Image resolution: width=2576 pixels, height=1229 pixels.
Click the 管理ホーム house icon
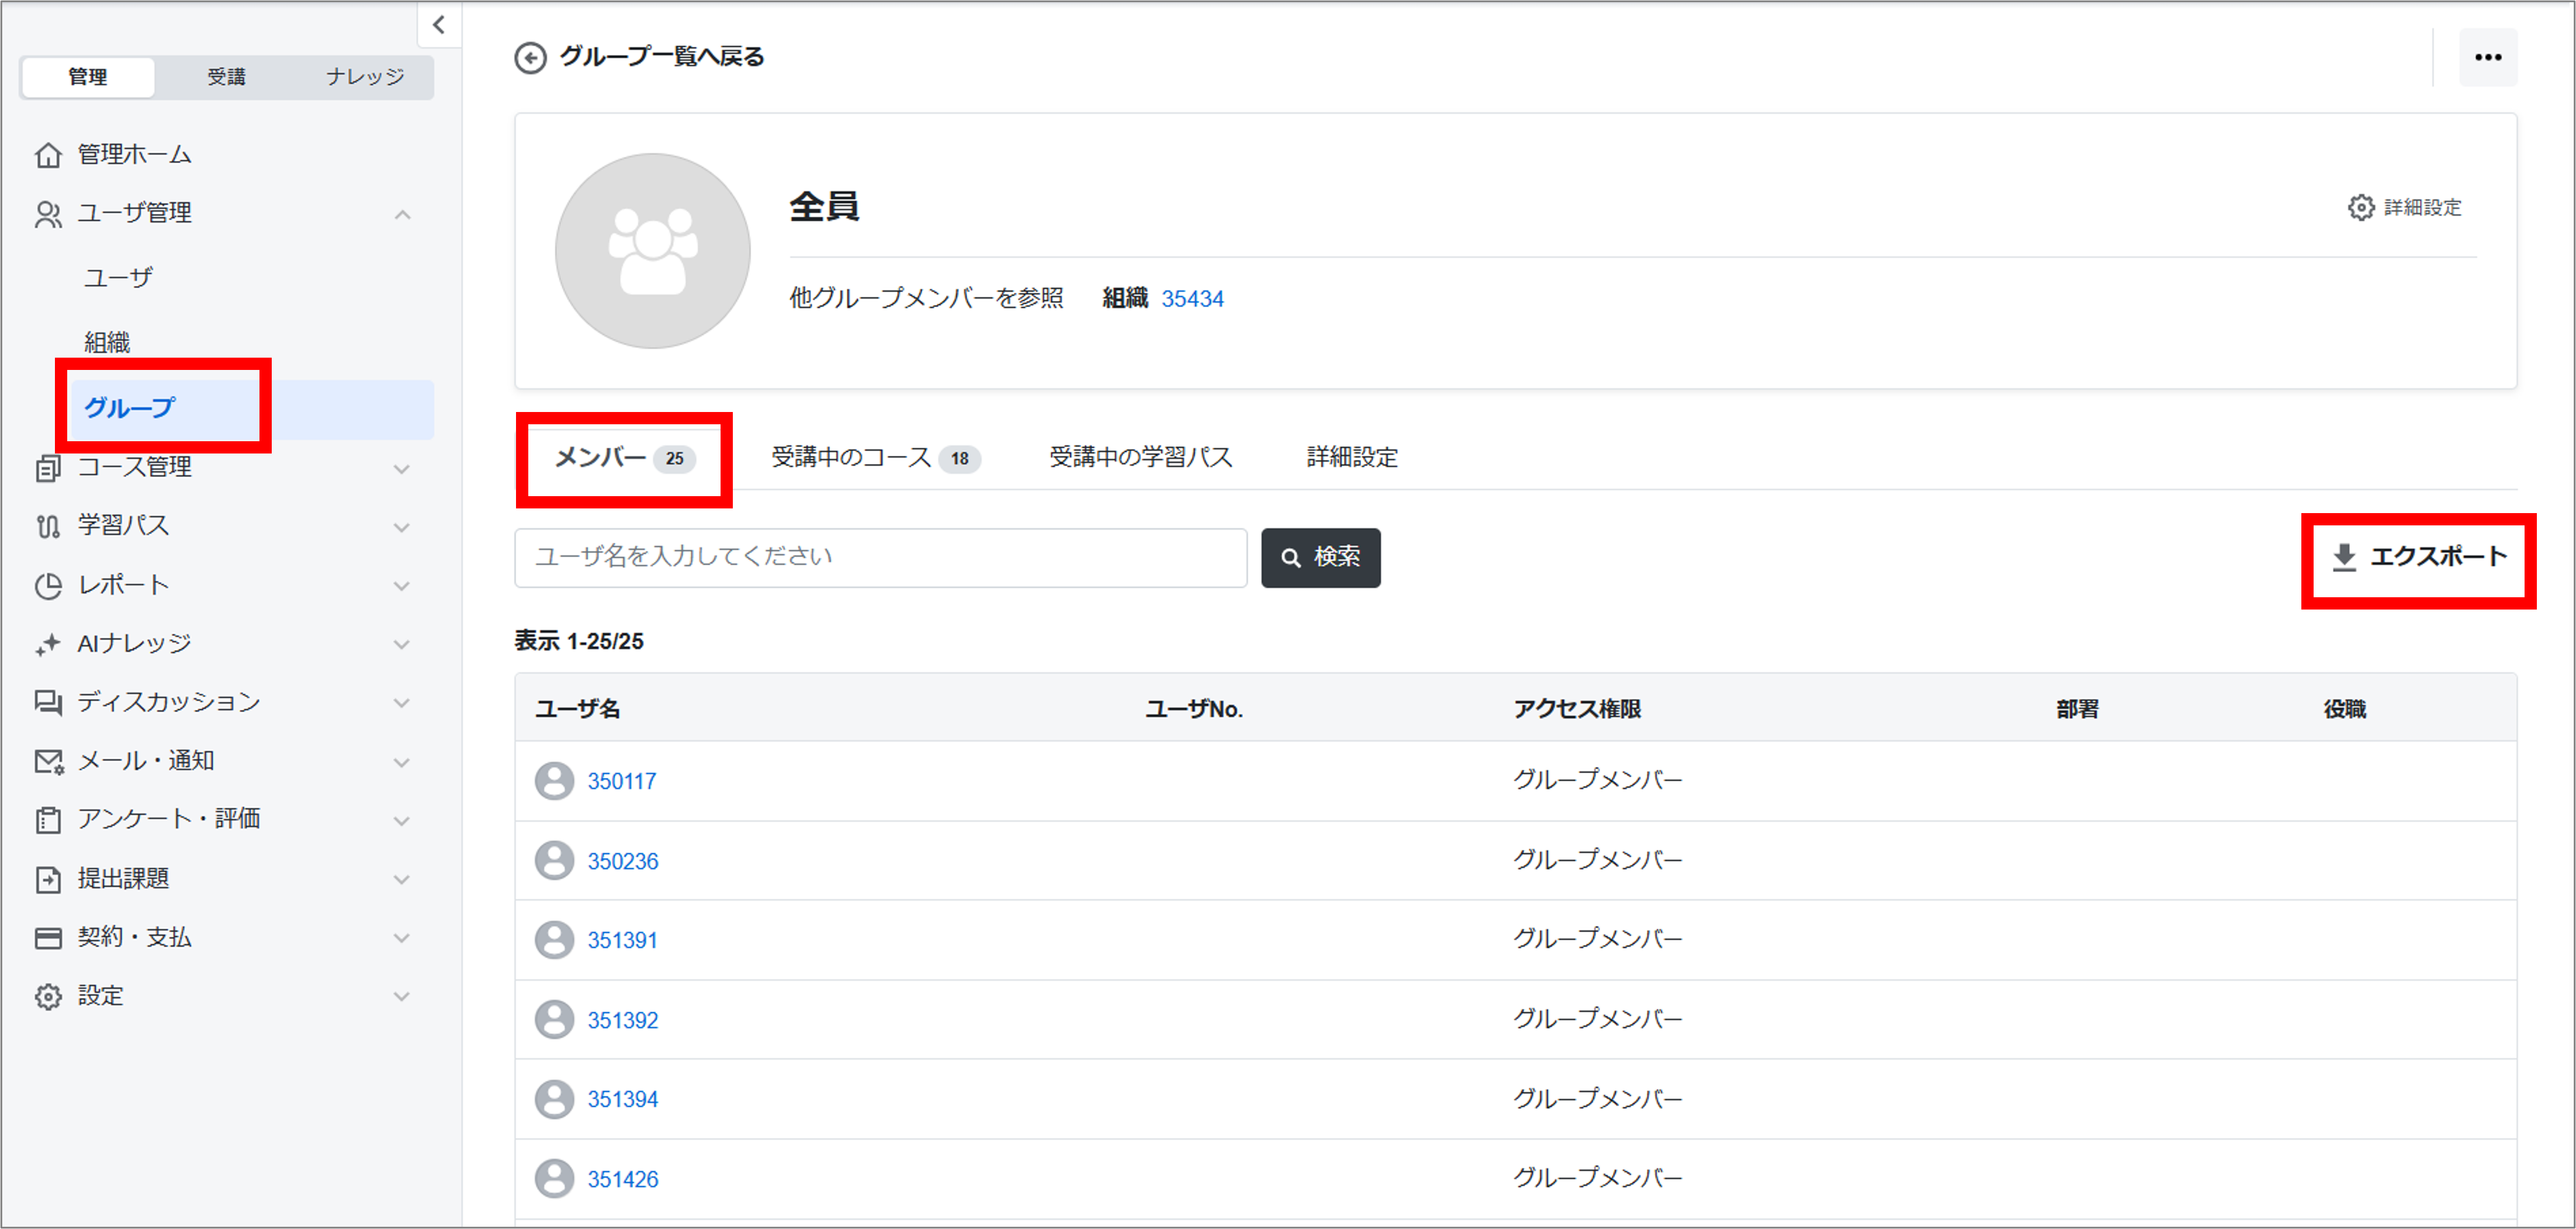48,155
